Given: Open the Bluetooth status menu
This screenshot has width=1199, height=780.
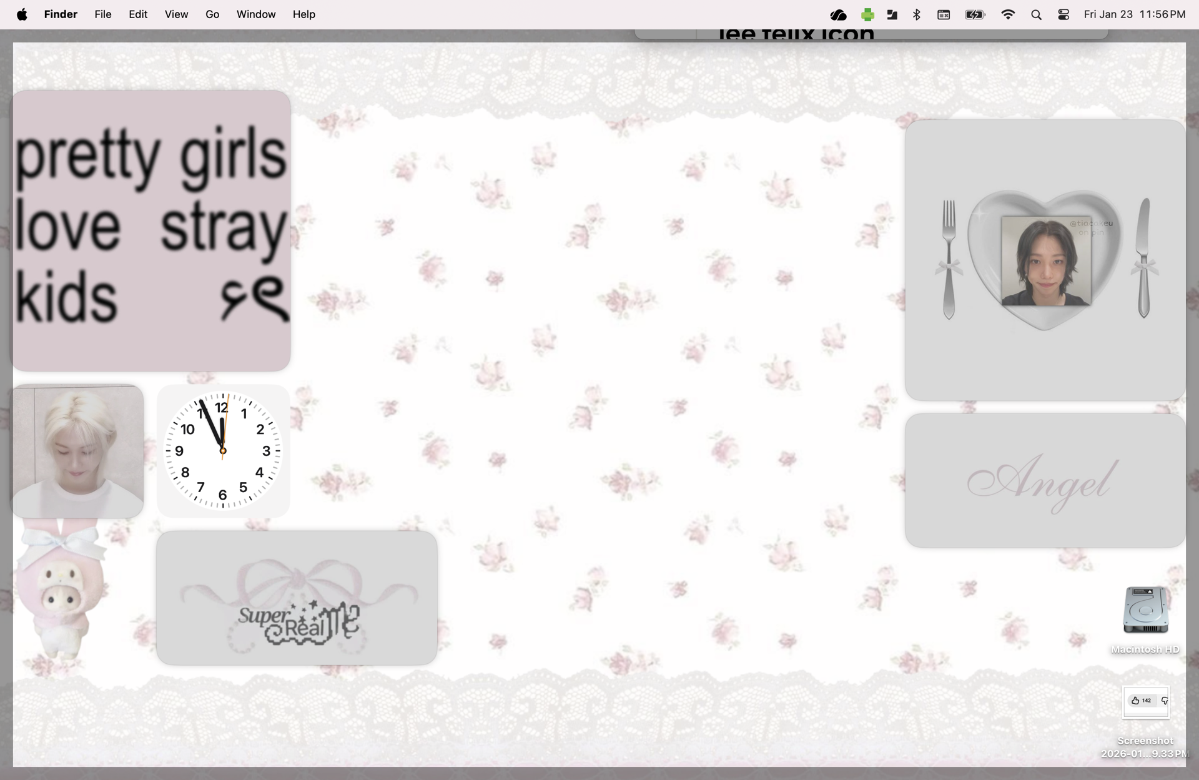Looking at the screenshot, I should (x=917, y=14).
